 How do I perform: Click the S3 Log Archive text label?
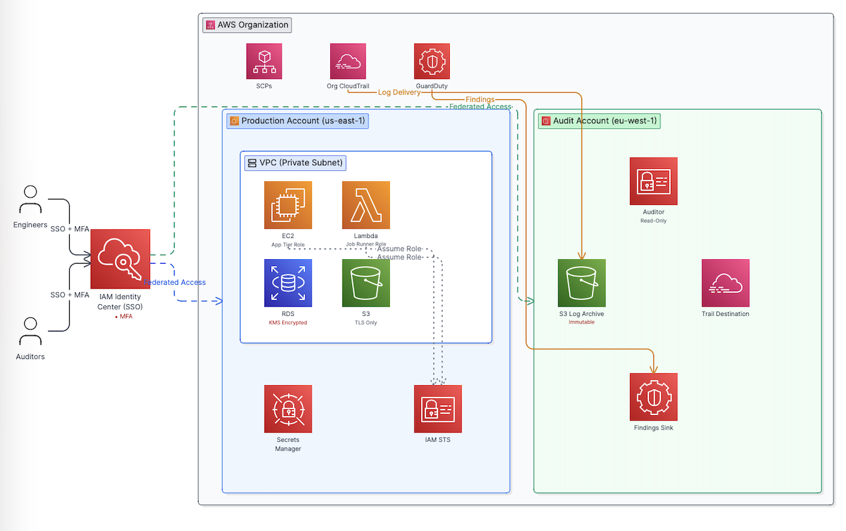pyautogui.click(x=582, y=314)
